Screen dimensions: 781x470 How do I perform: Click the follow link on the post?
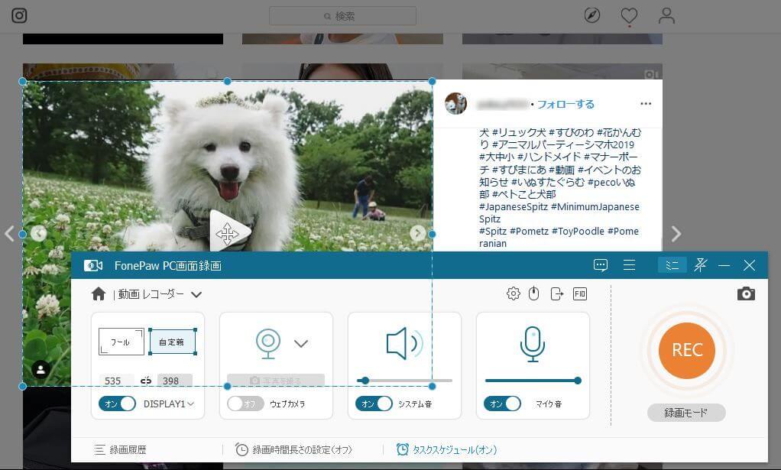coord(565,104)
